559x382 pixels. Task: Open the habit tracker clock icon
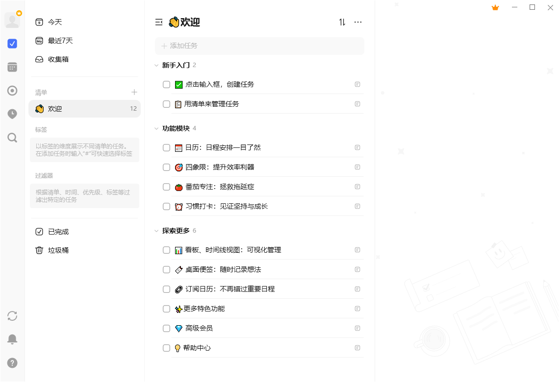(12, 114)
